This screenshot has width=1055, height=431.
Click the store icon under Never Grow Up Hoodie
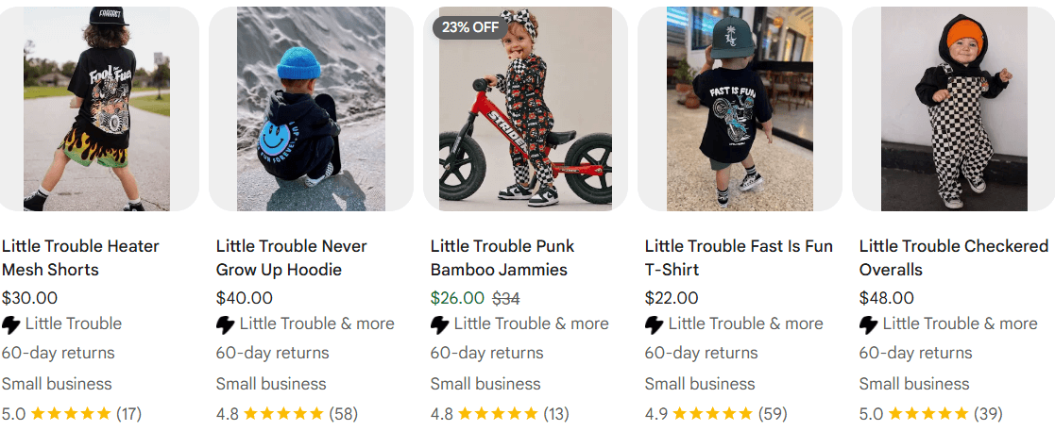(x=226, y=325)
